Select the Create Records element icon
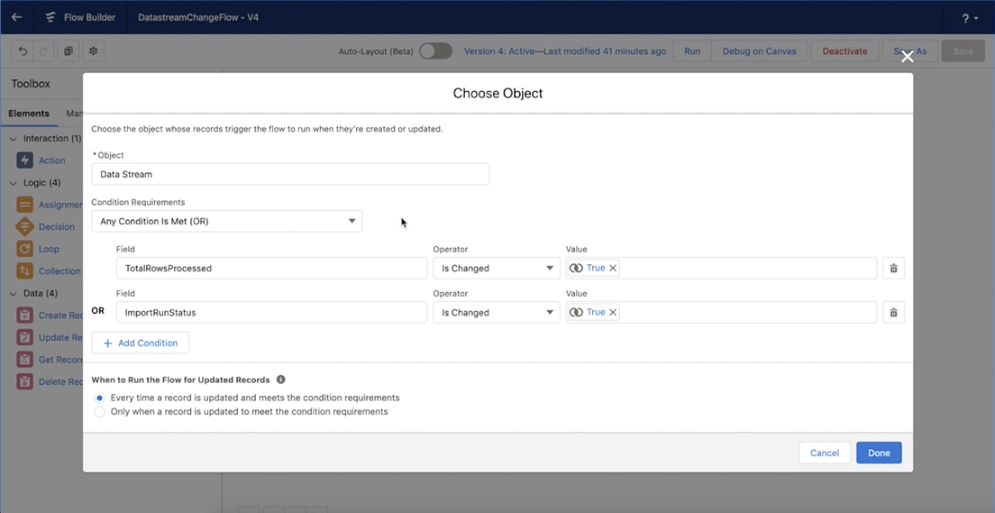Screen dimensions: 995x513 (x=24, y=315)
